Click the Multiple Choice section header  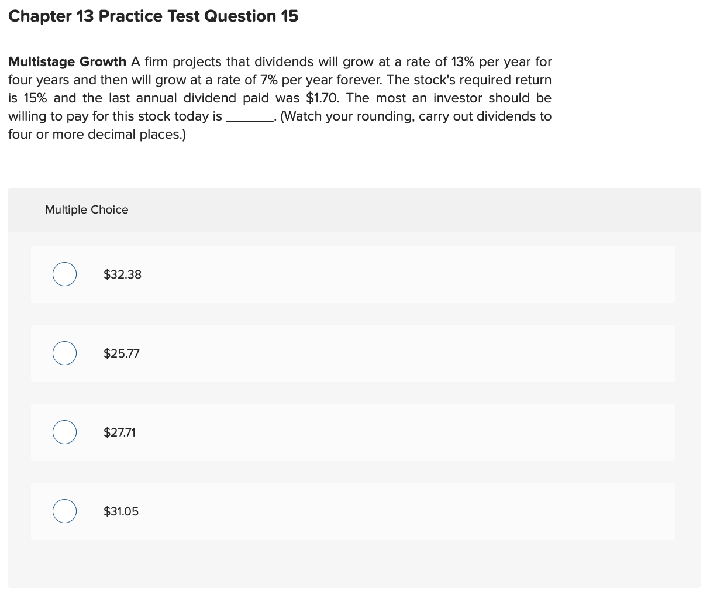87,209
